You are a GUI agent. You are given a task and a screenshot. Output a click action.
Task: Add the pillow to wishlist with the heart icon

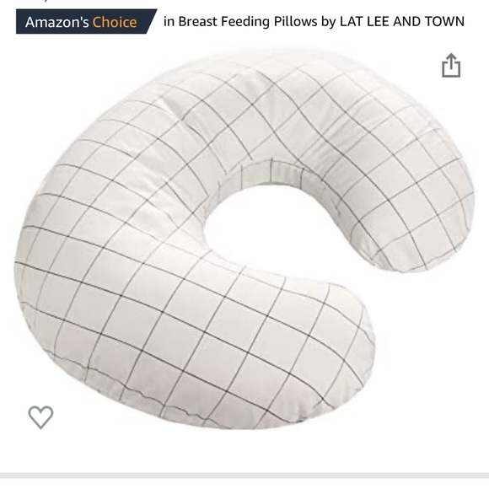40,417
